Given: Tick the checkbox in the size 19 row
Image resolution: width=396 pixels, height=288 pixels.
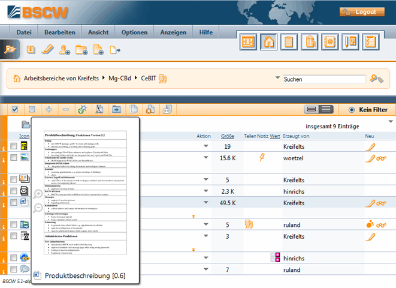Looking at the screenshot, I should coord(13,146).
